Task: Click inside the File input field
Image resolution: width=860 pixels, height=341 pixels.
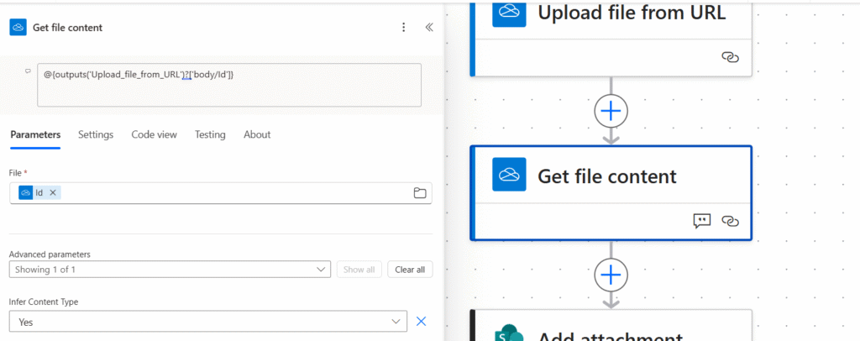Action: (x=221, y=193)
